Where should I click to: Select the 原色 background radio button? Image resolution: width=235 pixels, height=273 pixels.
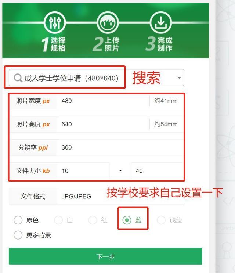(18, 220)
